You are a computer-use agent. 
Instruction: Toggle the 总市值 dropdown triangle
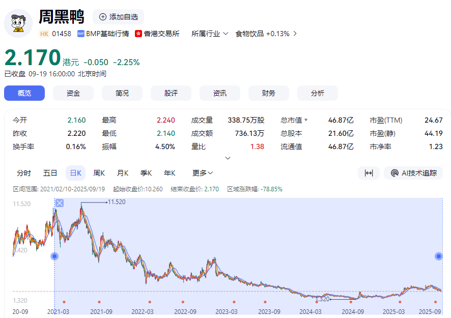306,120
